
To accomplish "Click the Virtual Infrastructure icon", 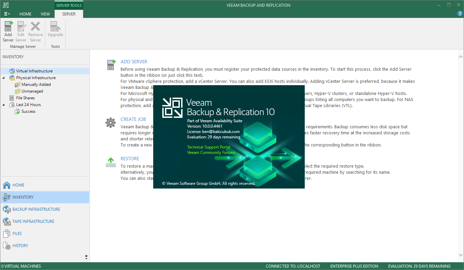I will (x=12, y=71).
